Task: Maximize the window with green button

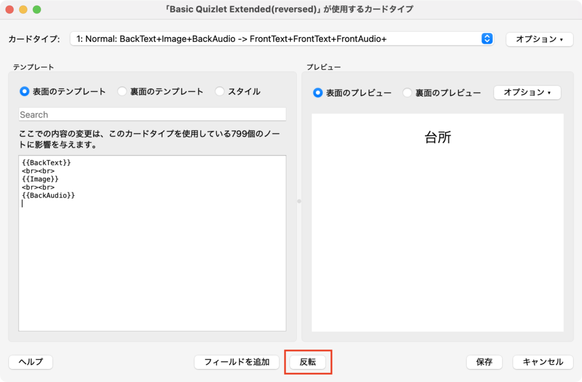Action: click(x=37, y=10)
